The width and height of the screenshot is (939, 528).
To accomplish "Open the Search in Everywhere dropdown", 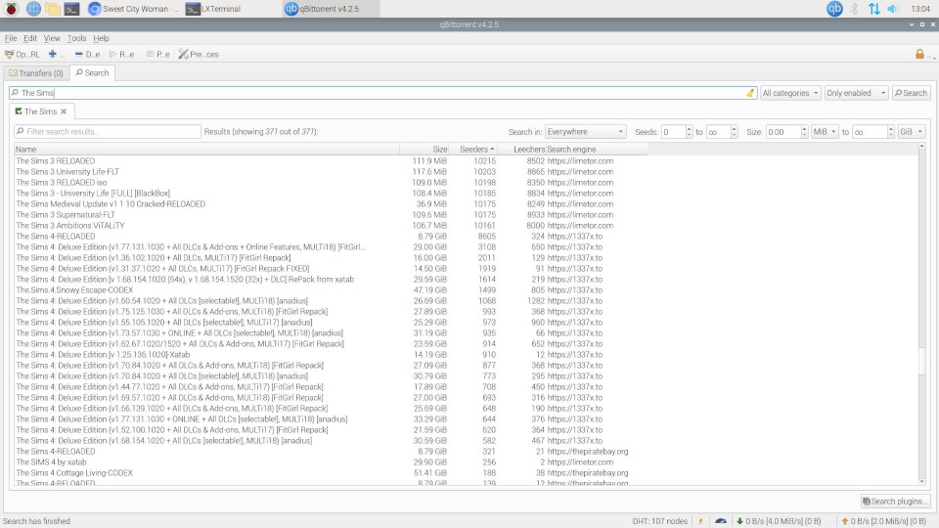I will [x=585, y=131].
